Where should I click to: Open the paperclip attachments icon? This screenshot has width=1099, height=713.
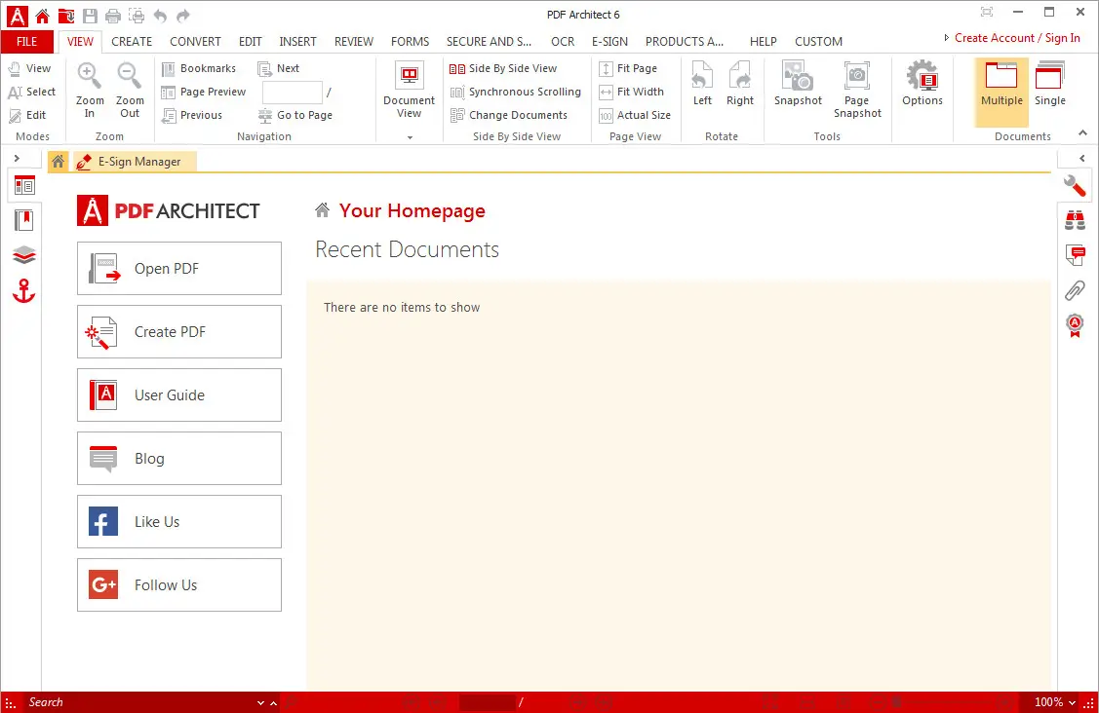1075,290
